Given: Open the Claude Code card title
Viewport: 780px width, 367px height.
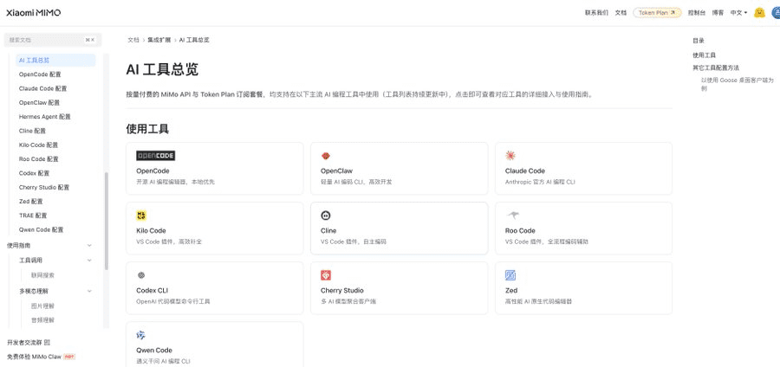Looking at the screenshot, I should (525, 171).
